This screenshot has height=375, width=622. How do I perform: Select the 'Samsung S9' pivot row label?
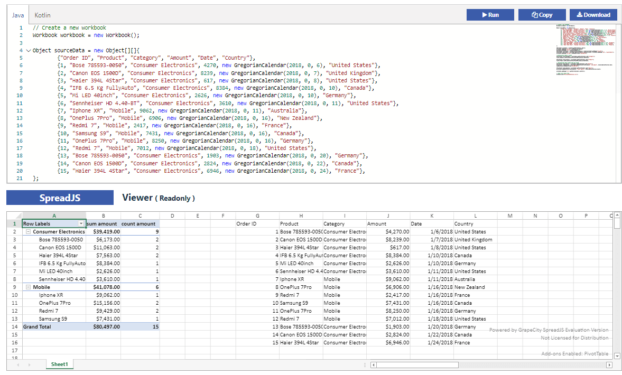[54, 318]
